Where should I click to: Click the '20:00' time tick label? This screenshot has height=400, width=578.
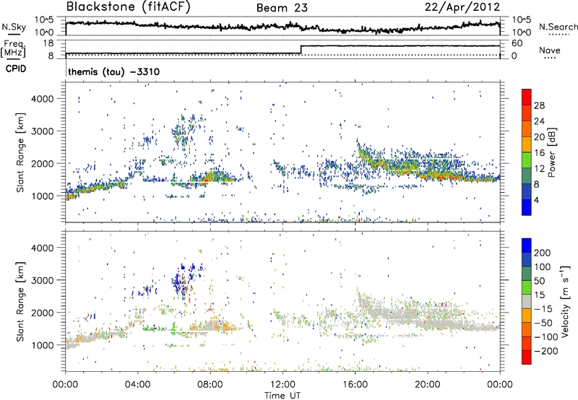click(x=427, y=385)
